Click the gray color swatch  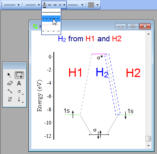point(91,5)
